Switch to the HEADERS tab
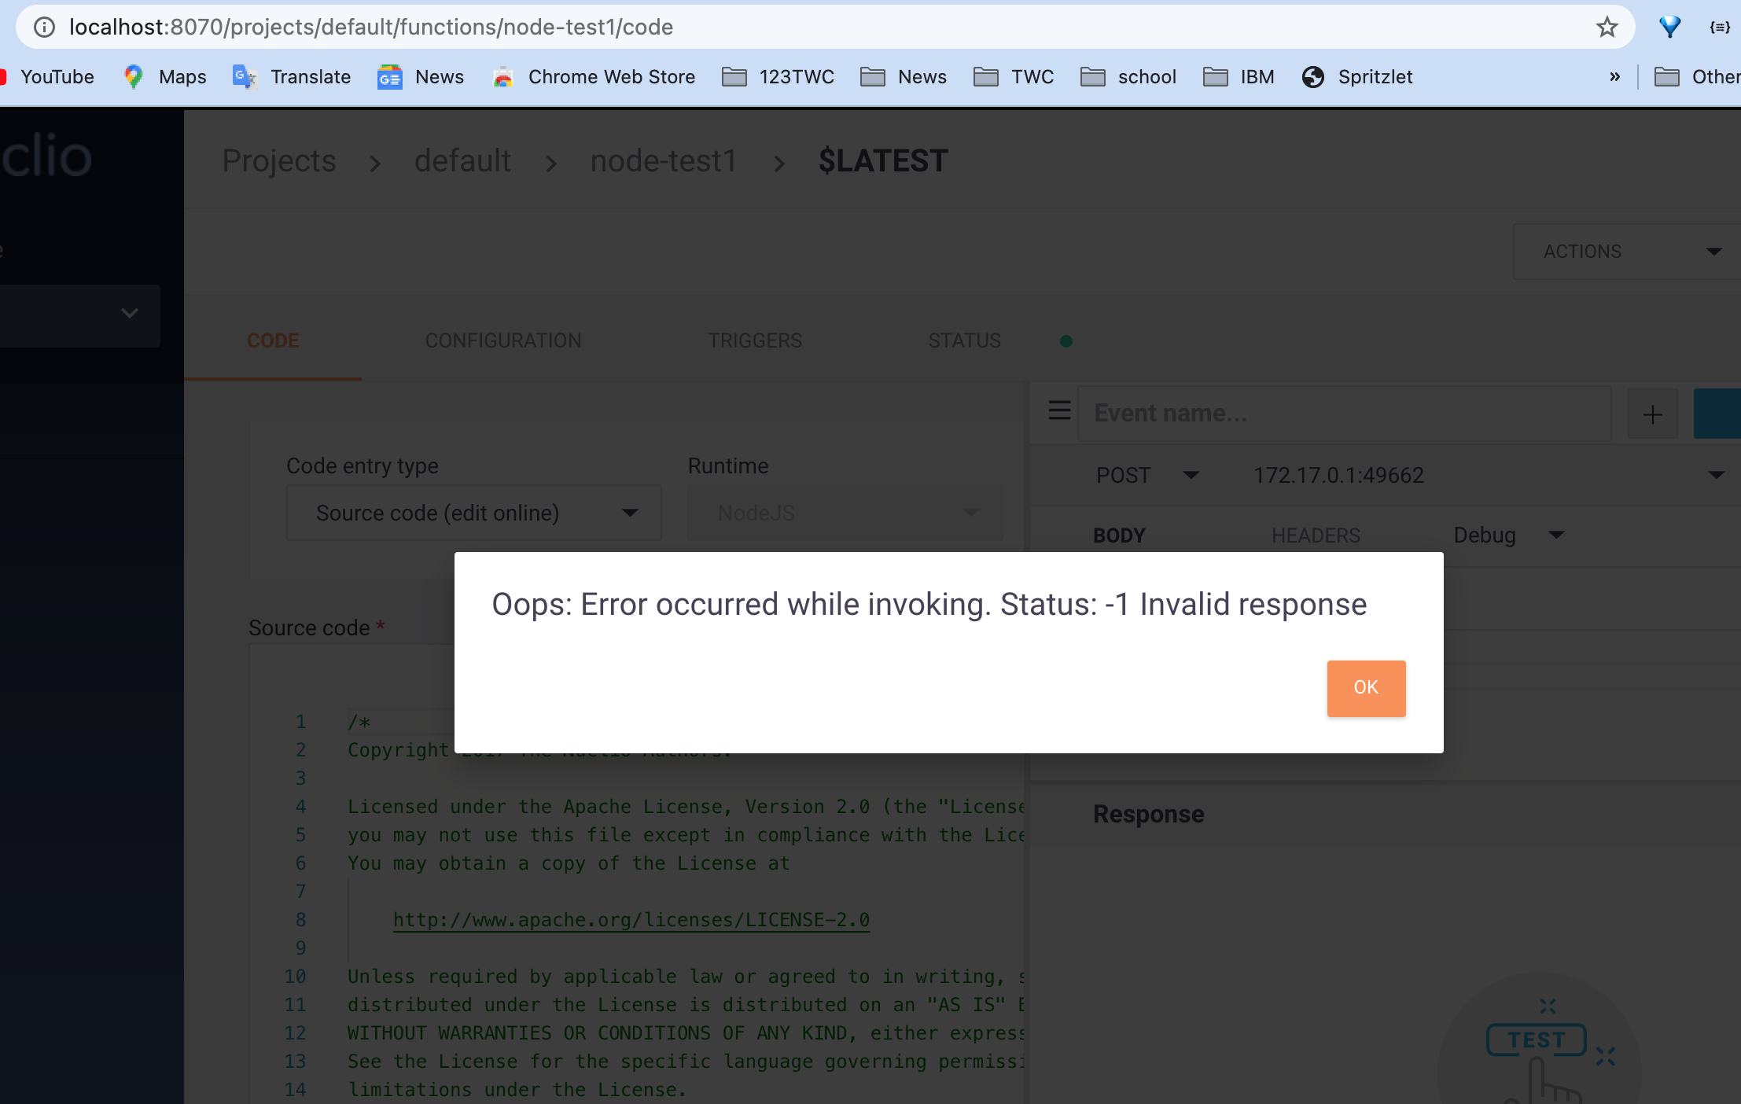1741x1104 pixels. click(1314, 535)
